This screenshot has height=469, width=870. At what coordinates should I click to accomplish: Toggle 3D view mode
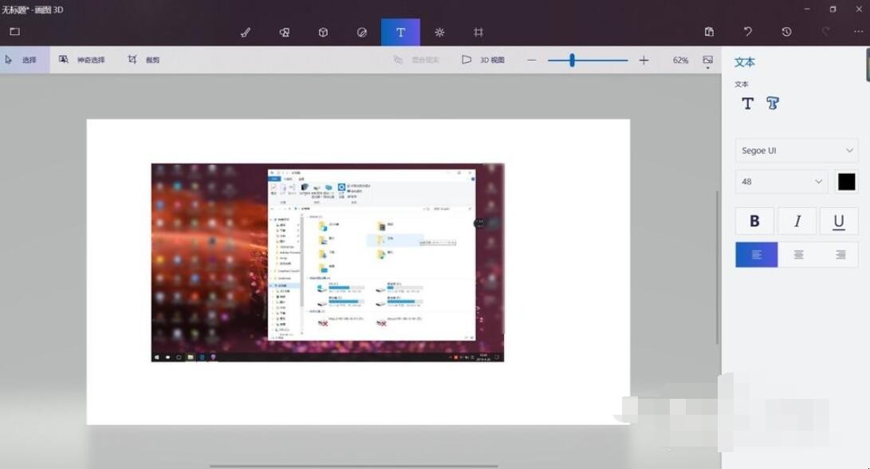tap(483, 60)
